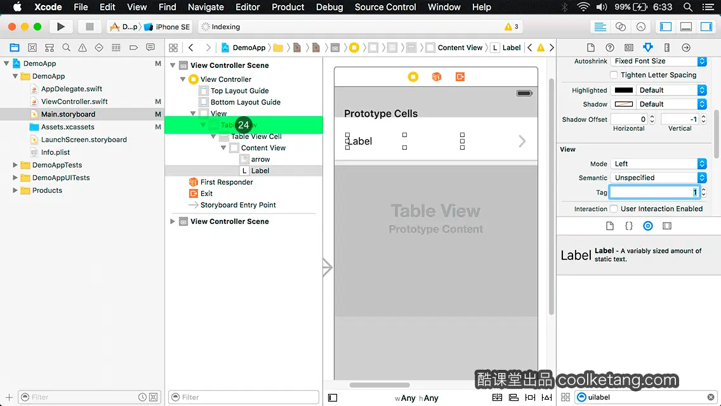Open the Test navigator
The image size is (721, 406).
click(99, 48)
